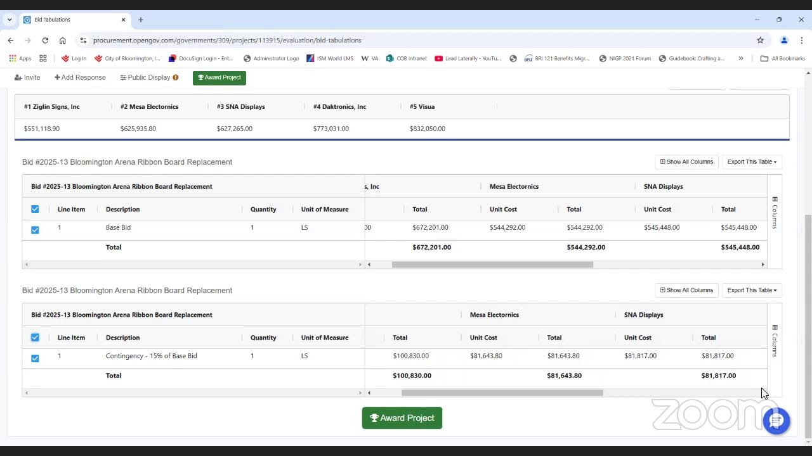The image size is (812, 456).
Task: Open new browser tab
Action: click(141, 20)
